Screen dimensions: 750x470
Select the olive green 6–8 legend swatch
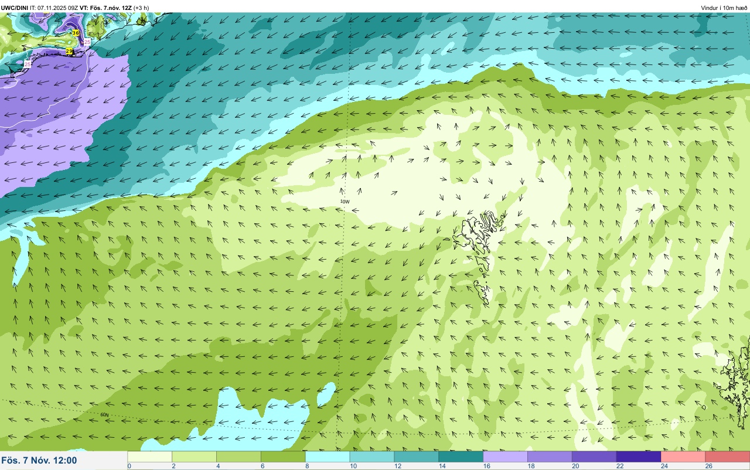(x=283, y=457)
